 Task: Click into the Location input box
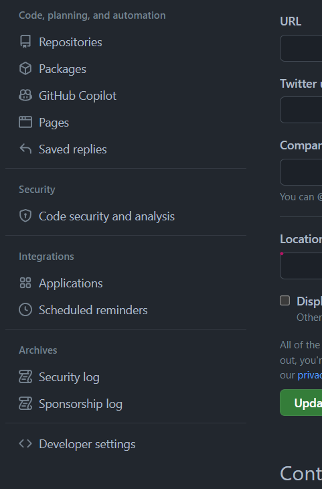point(301,266)
